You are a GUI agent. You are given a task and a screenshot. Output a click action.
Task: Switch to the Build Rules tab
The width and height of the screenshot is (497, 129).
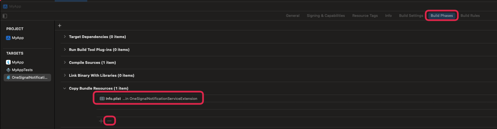(470, 16)
